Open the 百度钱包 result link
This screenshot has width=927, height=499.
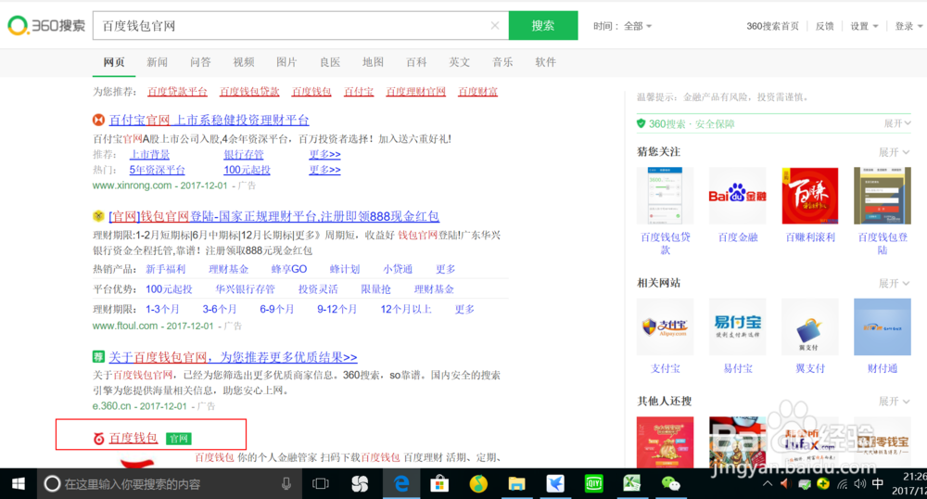pyautogui.click(x=133, y=438)
